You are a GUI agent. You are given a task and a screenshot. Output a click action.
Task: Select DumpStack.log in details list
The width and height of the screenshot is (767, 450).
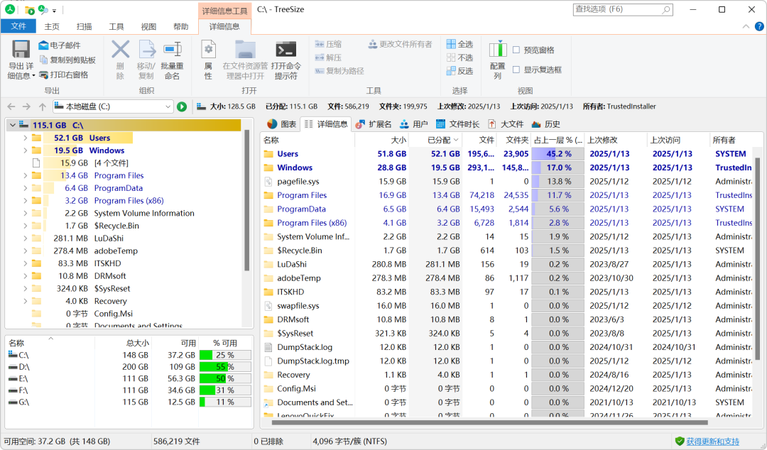point(305,347)
